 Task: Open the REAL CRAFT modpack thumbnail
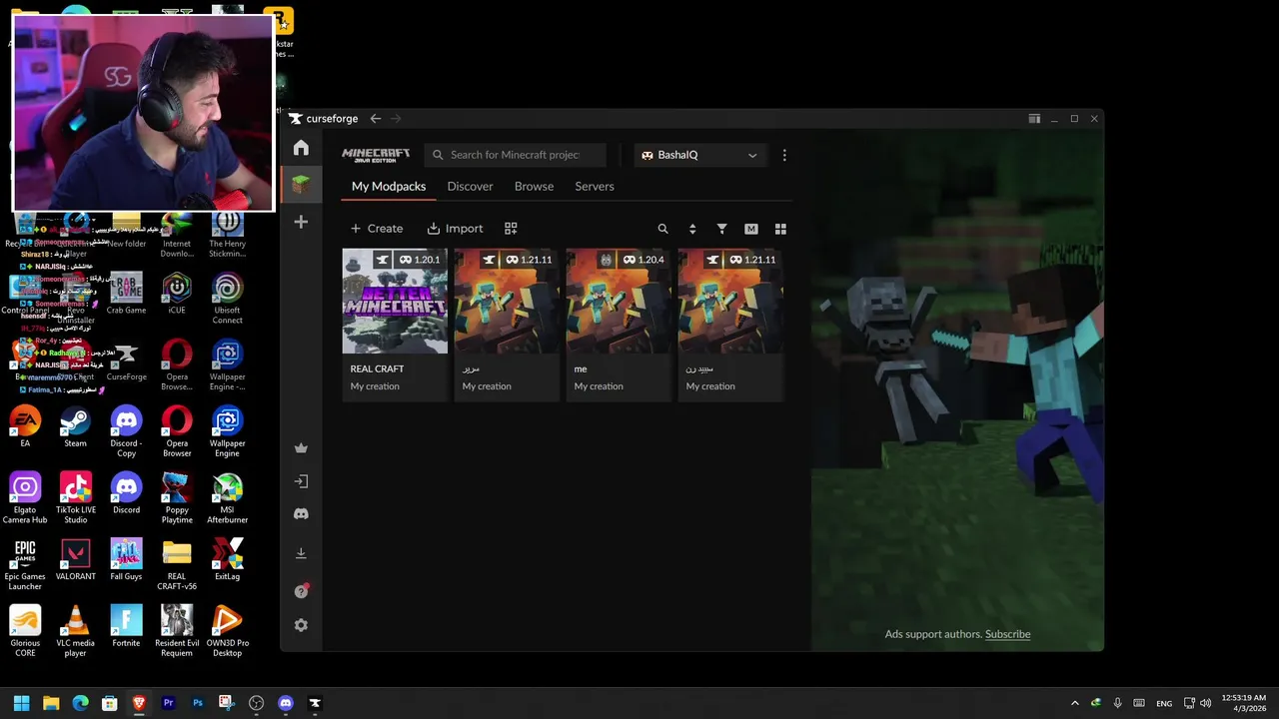click(395, 302)
